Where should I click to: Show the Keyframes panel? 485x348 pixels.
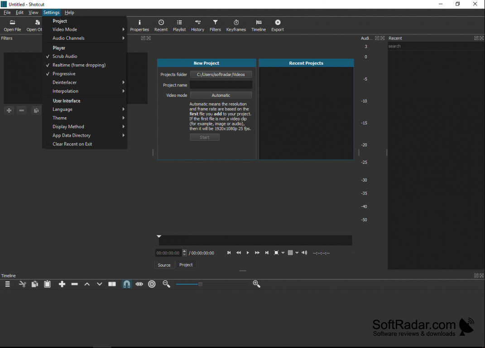click(x=236, y=25)
